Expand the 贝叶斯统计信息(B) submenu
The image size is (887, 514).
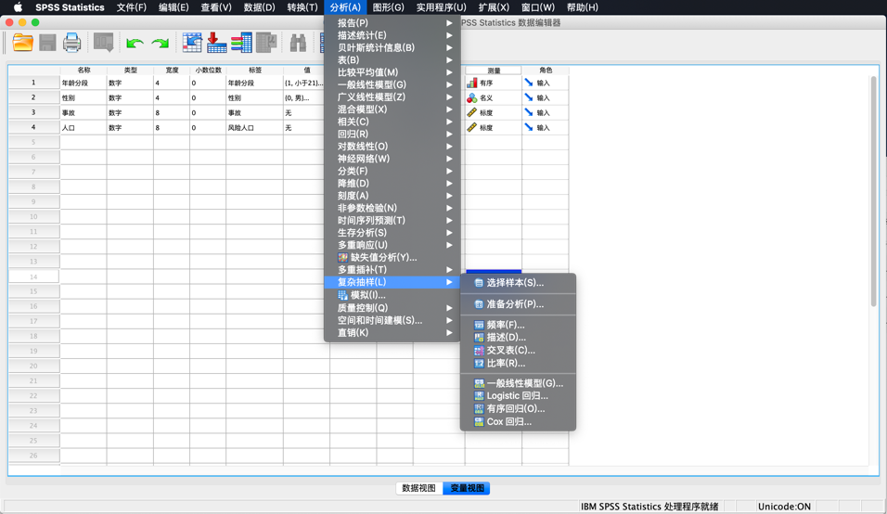point(392,48)
